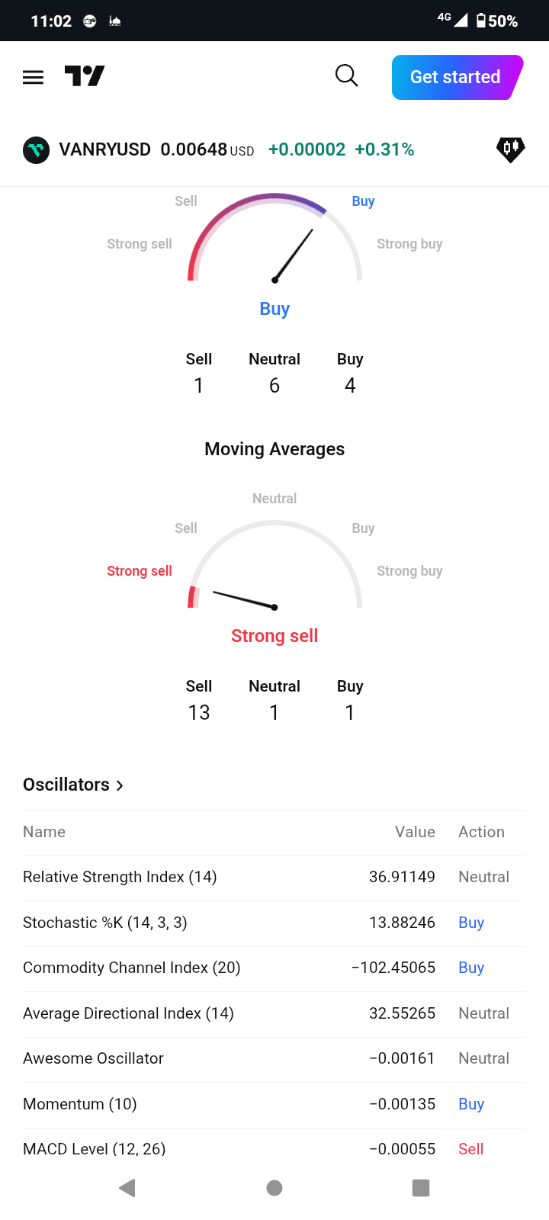The height and width of the screenshot is (1220, 549).
Task: Open the candlestick chart diamond icon
Action: point(510,149)
